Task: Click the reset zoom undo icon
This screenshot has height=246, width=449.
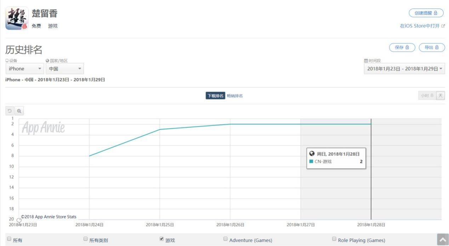Action: point(10,111)
